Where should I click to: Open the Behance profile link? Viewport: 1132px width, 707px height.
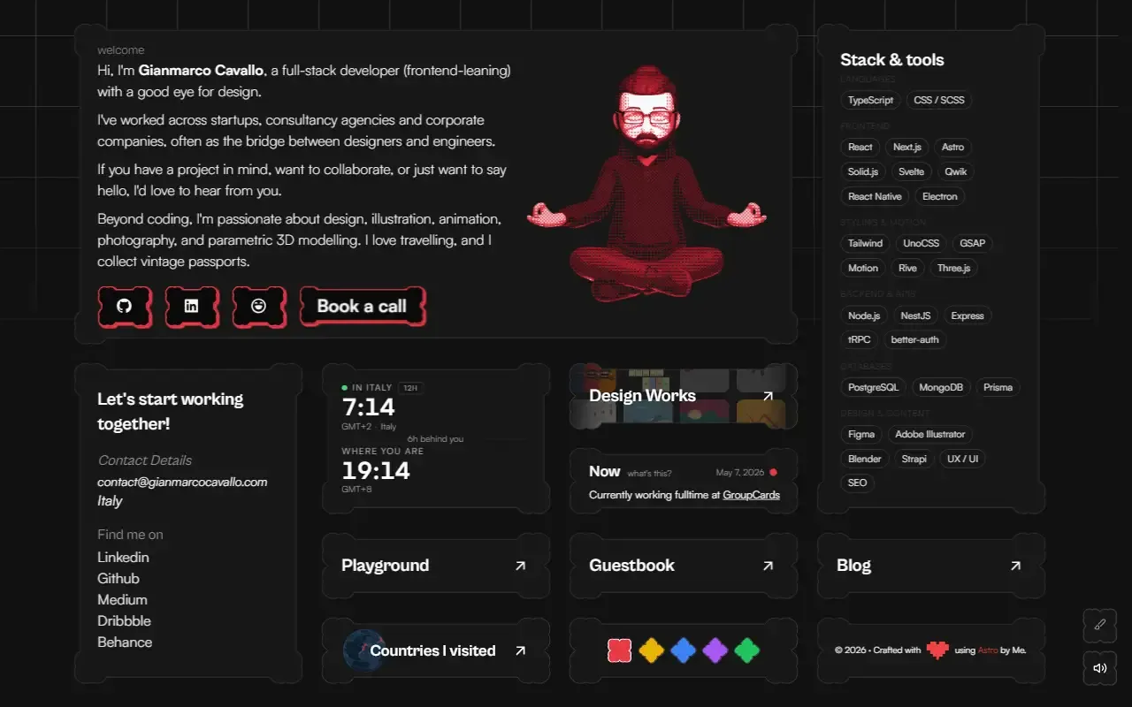(125, 642)
